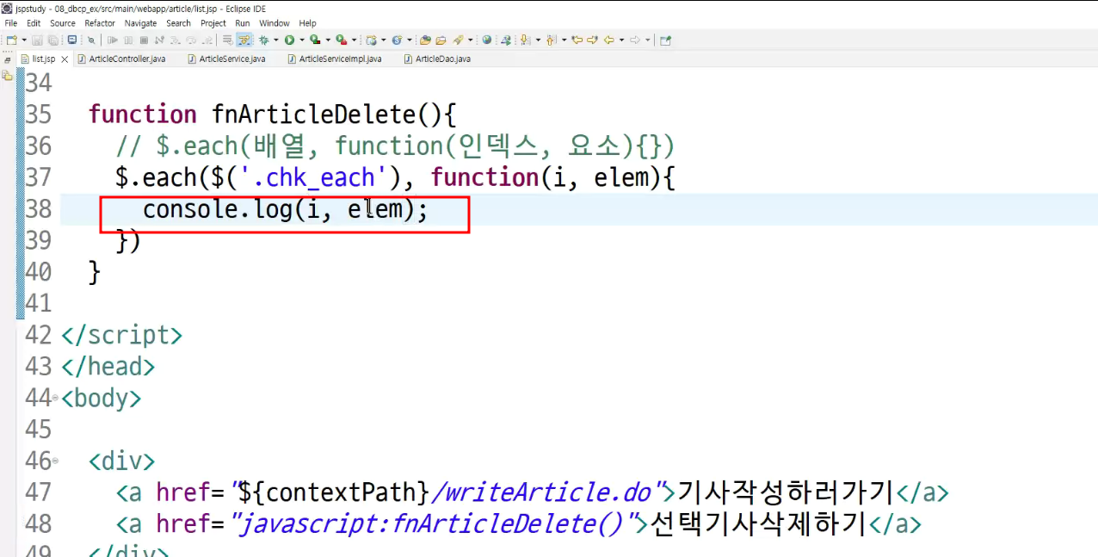Open the Search icon dropdown arrow

[471, 40]
